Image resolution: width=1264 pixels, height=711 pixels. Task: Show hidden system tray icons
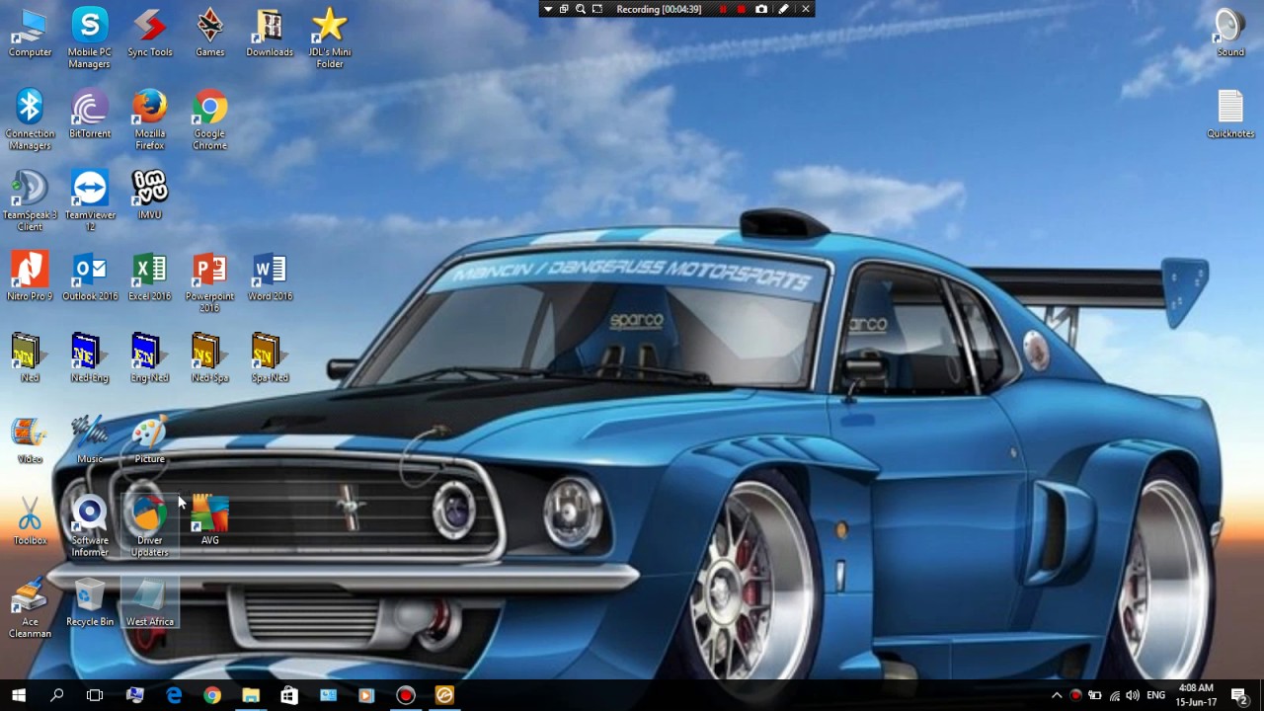click(x=1057, y=695)
